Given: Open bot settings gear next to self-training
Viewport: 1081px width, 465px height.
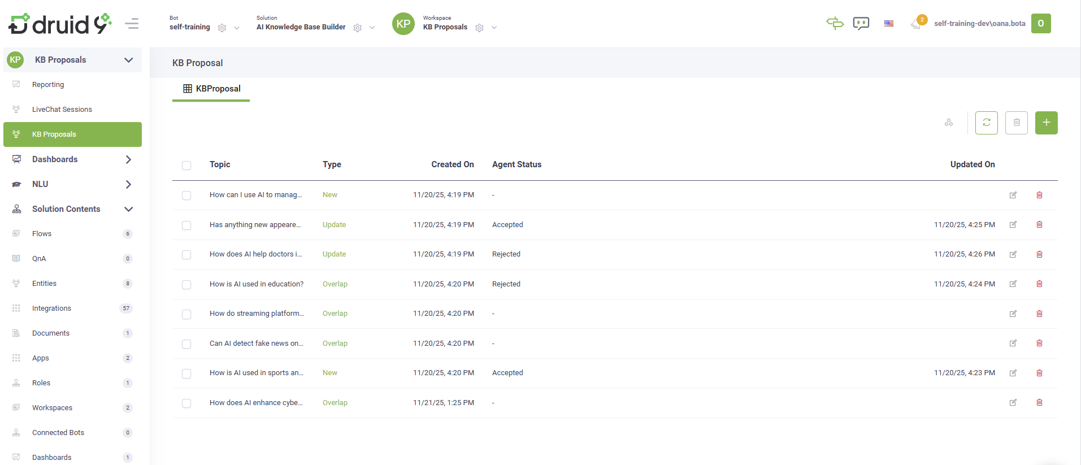Looking at the screenshot, I should click(222, 28).
